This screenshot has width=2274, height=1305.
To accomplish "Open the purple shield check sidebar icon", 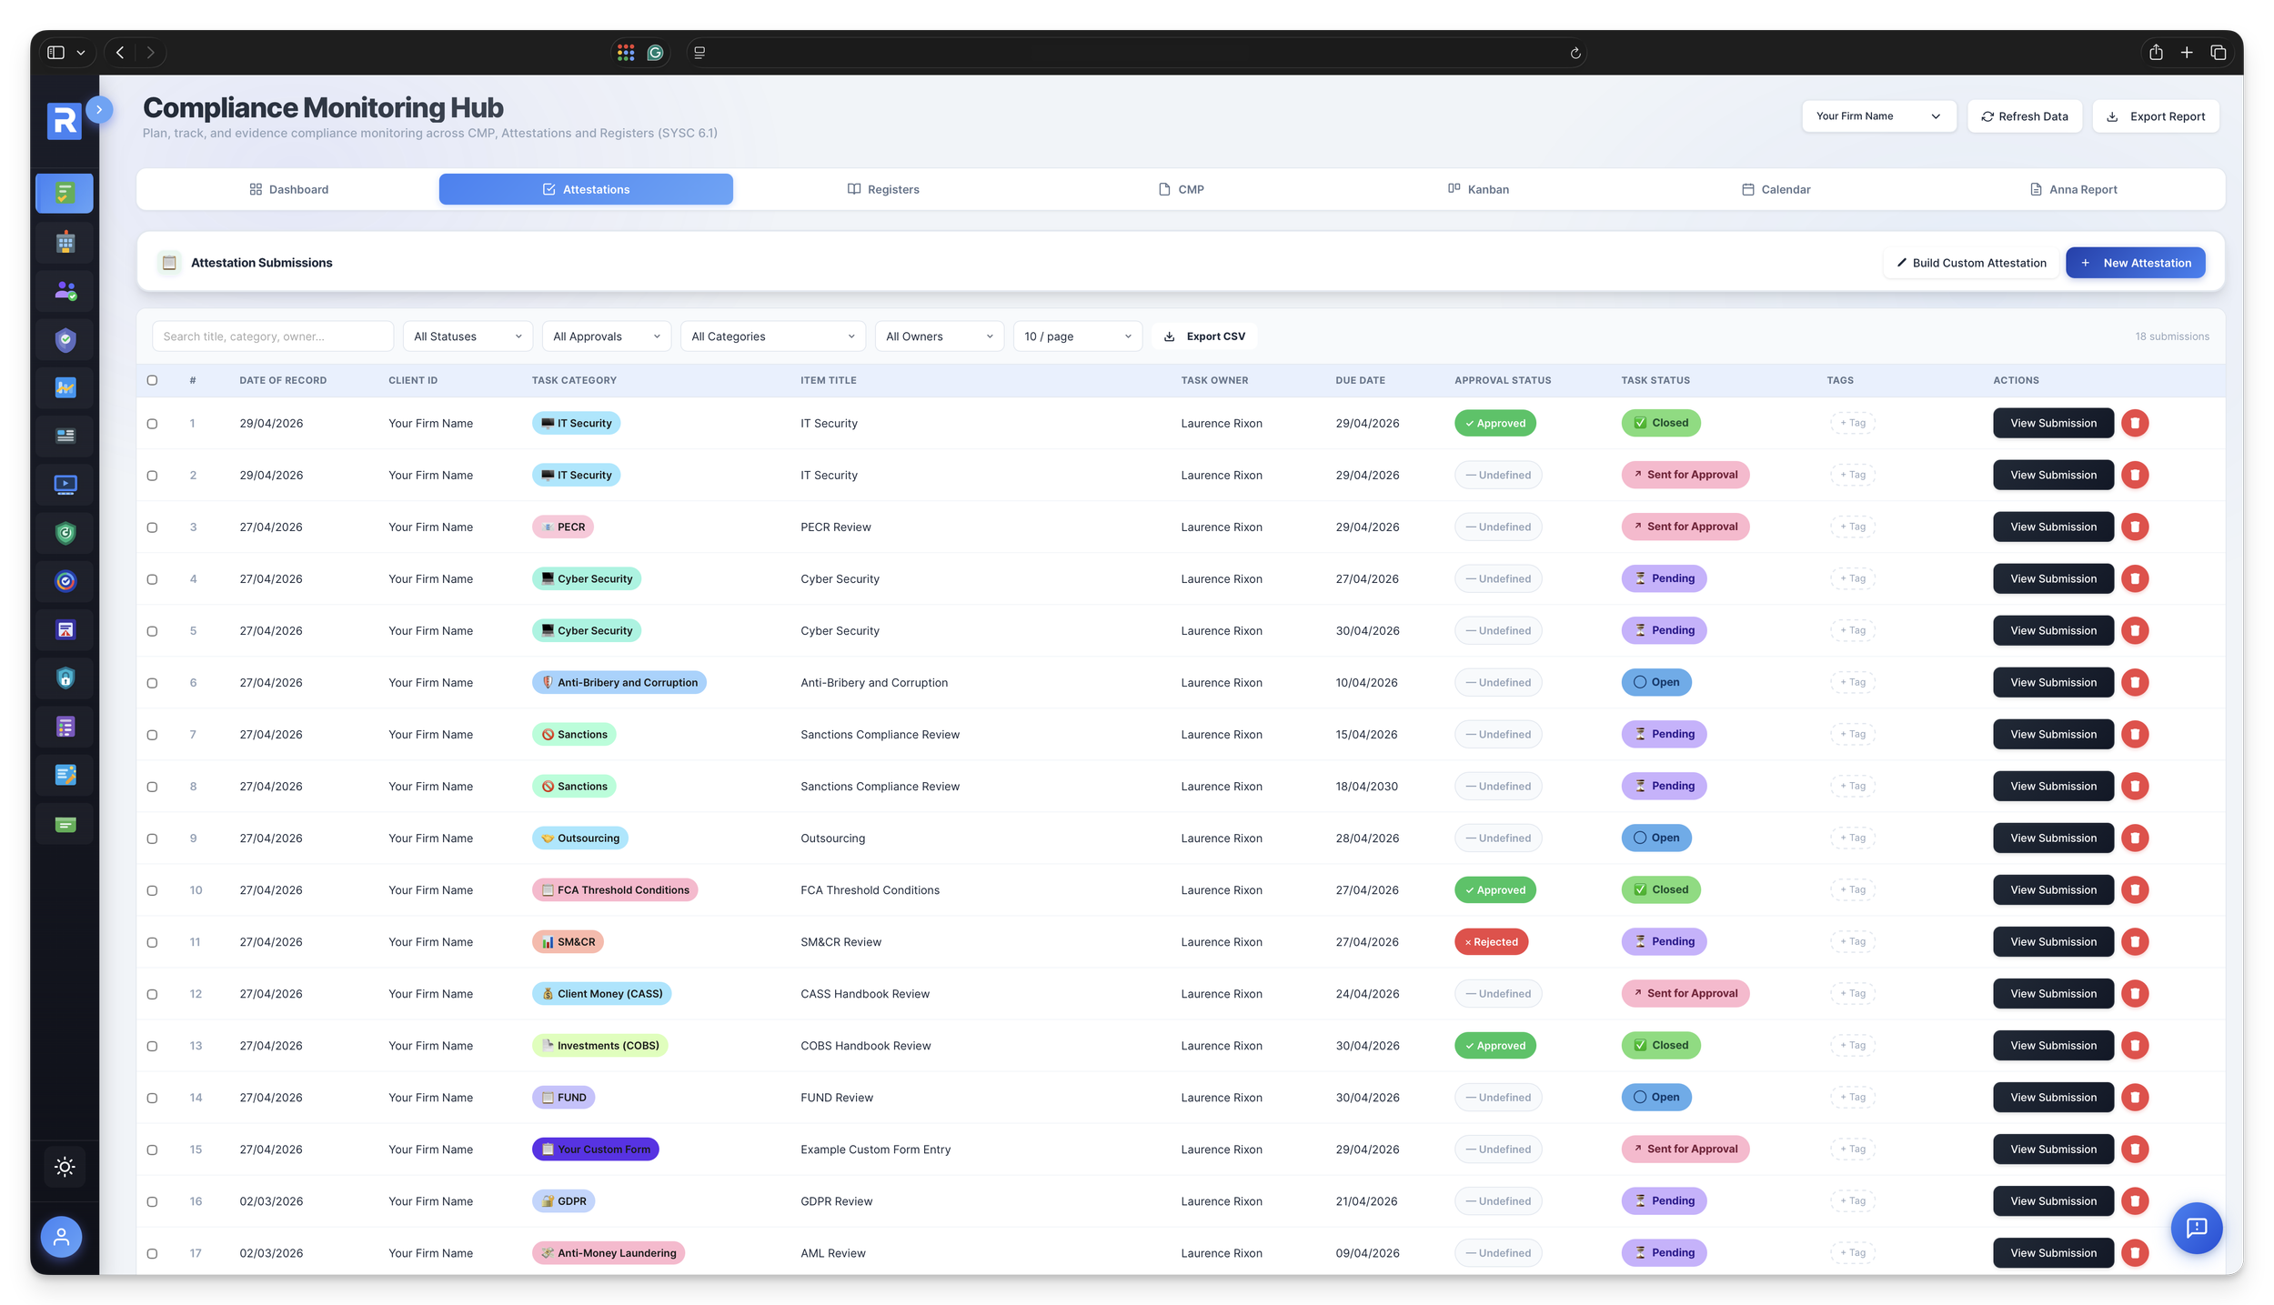I will (x=65, y=340).
